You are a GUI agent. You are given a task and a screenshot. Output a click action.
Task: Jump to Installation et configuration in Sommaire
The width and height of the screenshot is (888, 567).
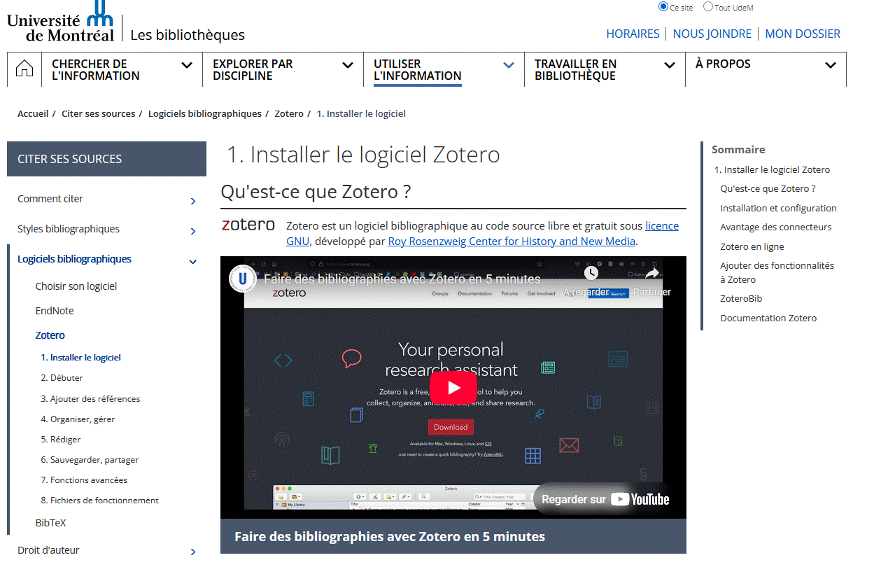[x=779, y=209]
